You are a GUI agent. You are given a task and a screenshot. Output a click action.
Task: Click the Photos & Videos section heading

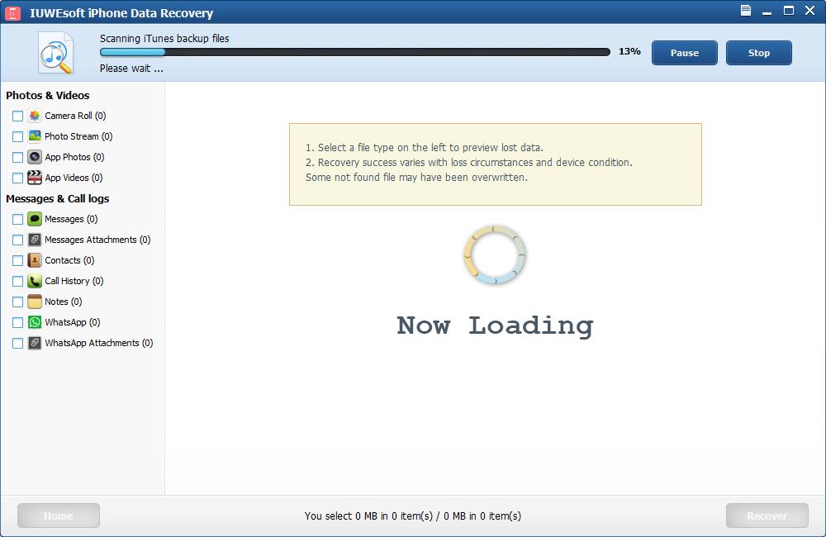pyautogui.click(x=47, y=95)
